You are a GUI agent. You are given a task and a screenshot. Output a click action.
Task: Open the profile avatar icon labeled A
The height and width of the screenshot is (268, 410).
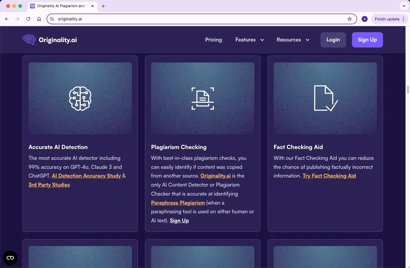(x=365, y=19)
